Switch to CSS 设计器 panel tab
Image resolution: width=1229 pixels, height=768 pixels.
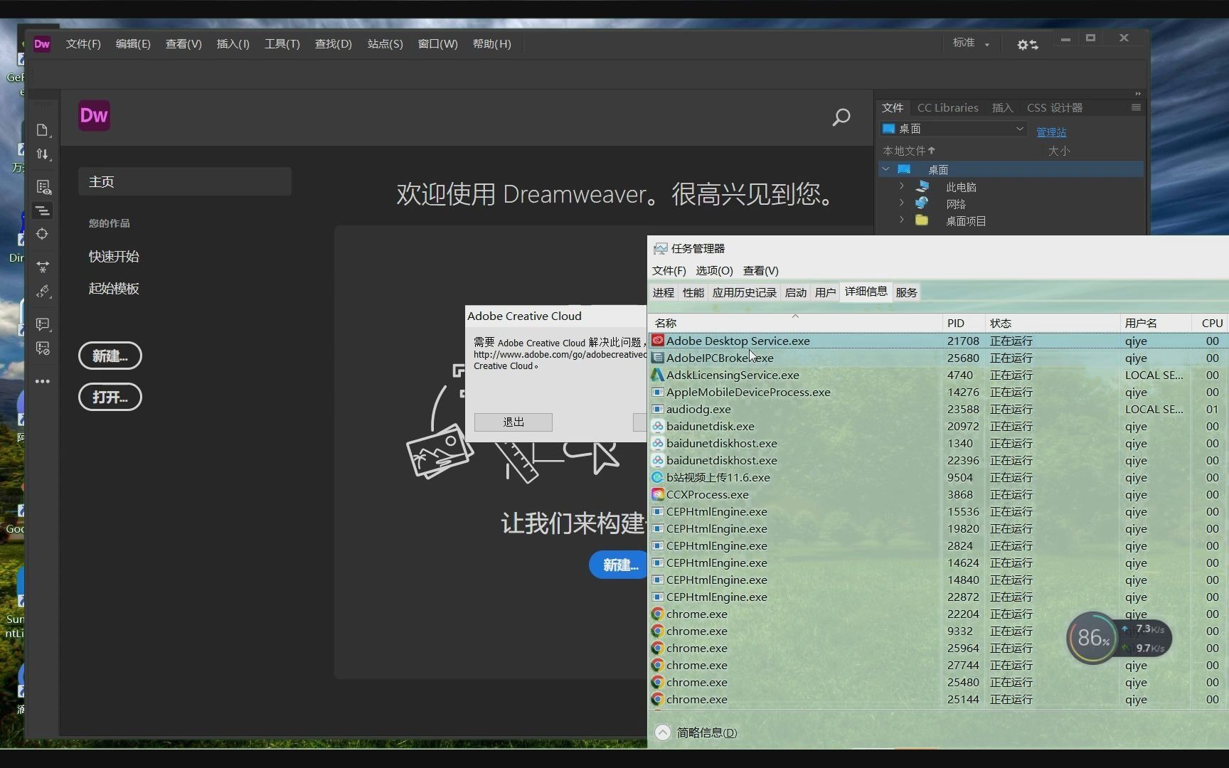1054,108
